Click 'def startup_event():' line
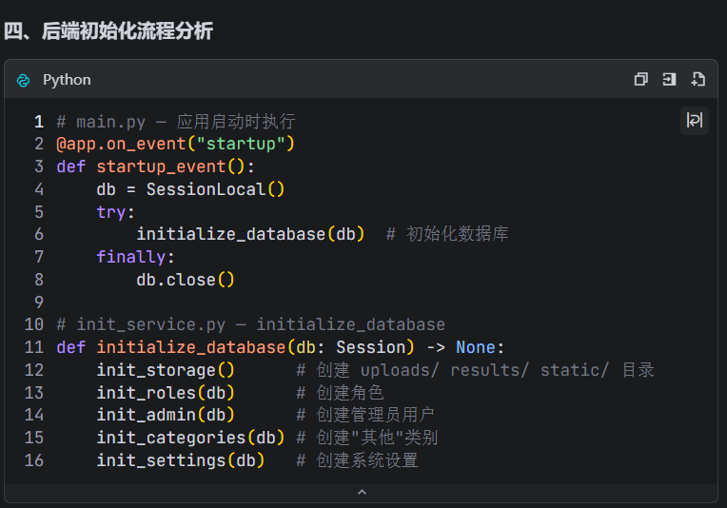 (x=155, y=166)
